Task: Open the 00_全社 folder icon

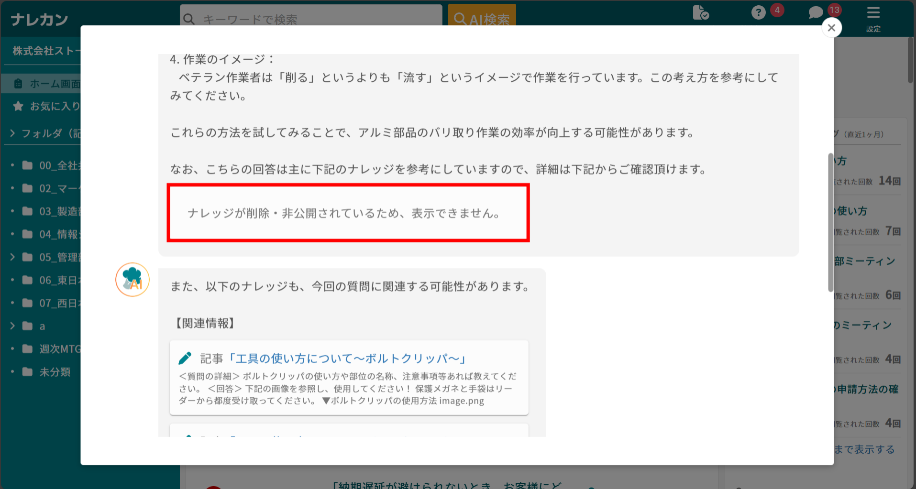Action: [x=27, y=165]
